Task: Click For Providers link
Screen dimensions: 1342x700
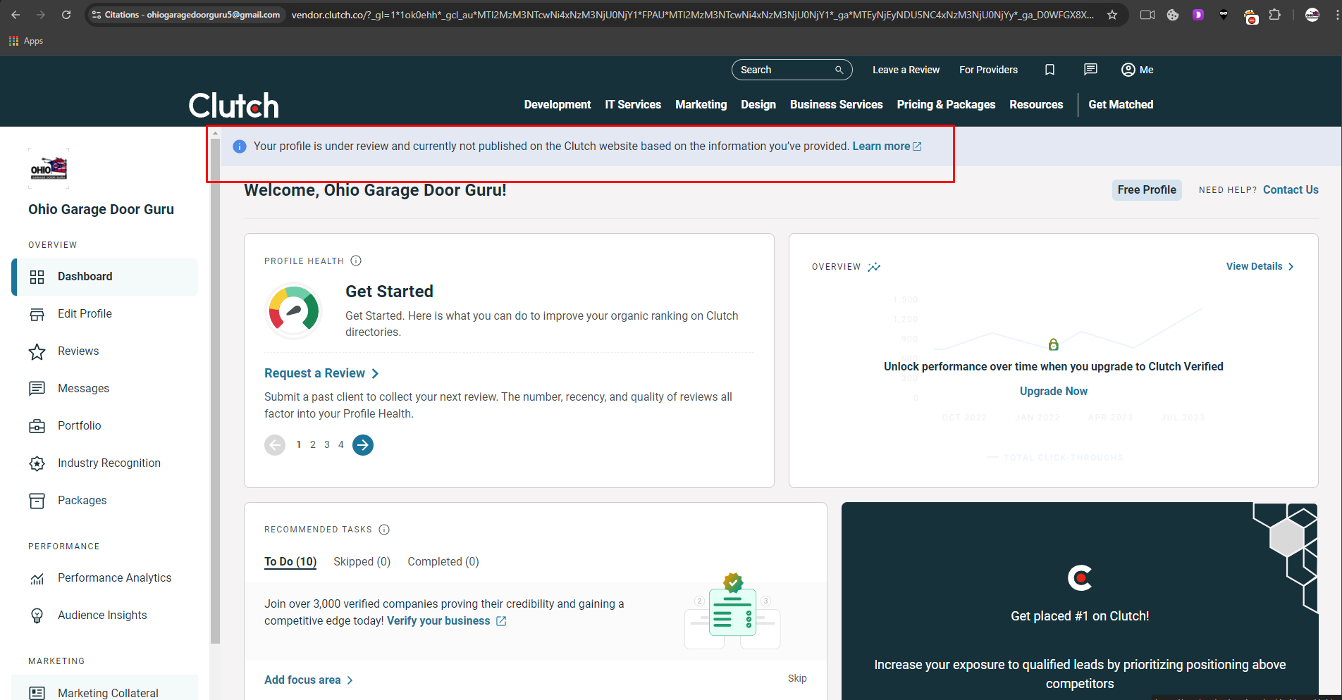Action: tap(988, 70)
